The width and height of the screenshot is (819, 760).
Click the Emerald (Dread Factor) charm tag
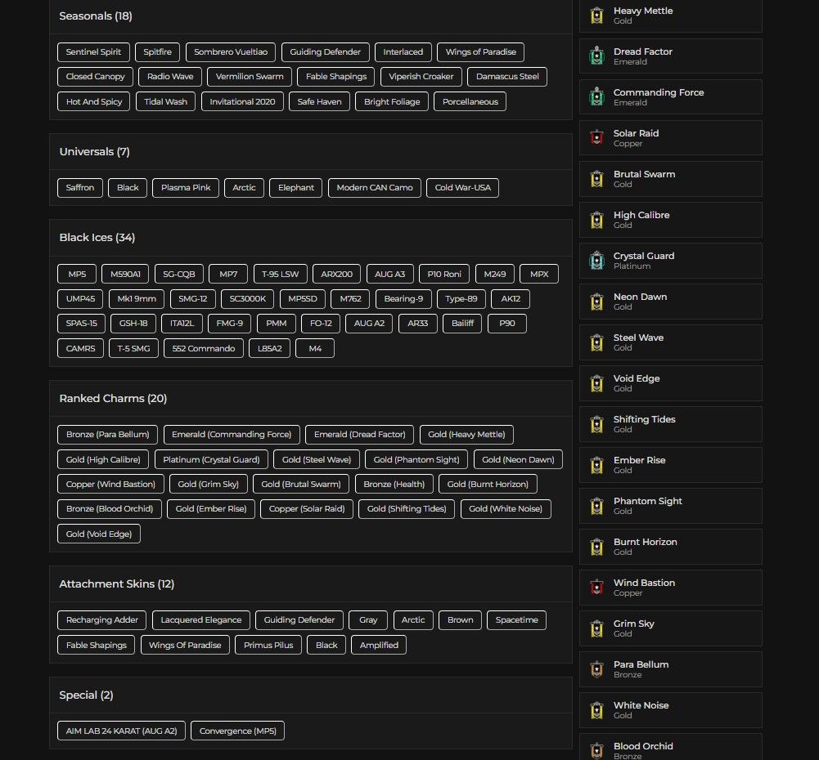(x=359, y=434)
